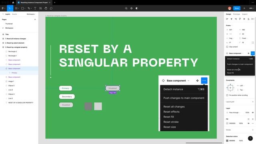Click the Selection colors swatch
256x144 pixels.
click(227, 140)
